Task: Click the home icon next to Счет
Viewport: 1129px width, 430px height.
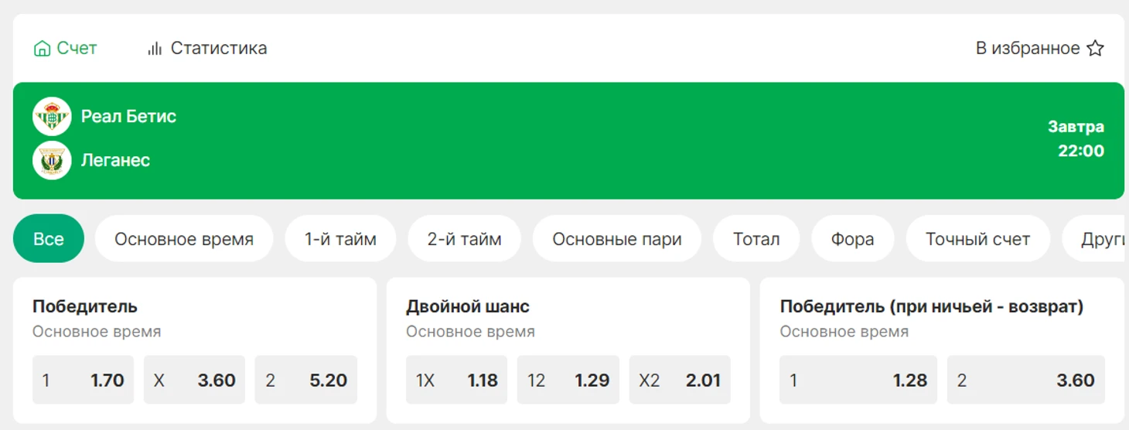Action: (x=42, y=49)
